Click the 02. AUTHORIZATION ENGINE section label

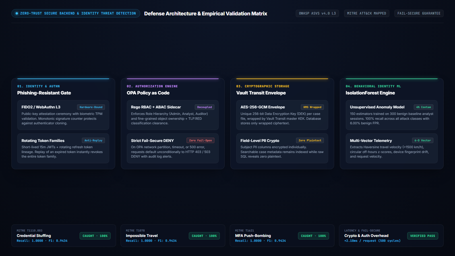(152, 86)
